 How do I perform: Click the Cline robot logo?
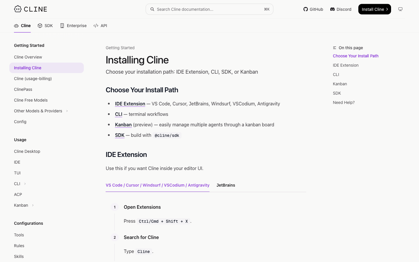18,9
